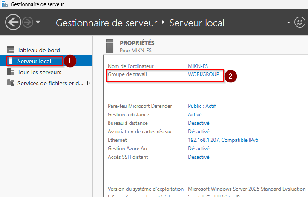Click the Services de fichiers folder icon
This screenshot has width=308, height=197.
(11, 83)
